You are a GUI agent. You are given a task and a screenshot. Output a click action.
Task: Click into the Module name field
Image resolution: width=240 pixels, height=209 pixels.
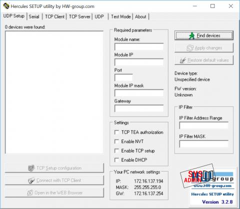(139, 47)
